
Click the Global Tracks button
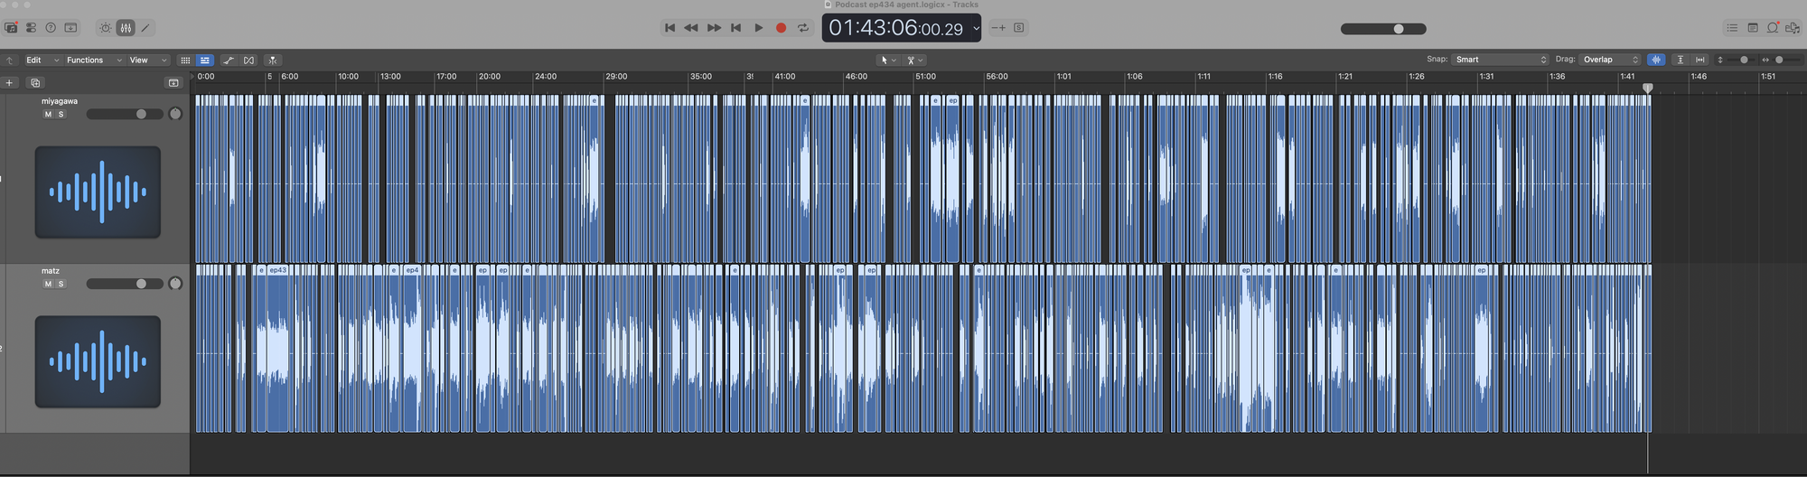[x=173, y=83]
